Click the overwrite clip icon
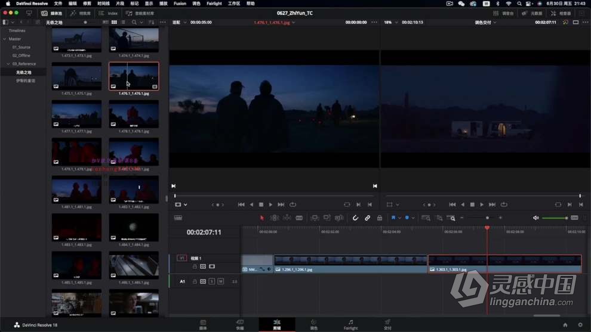This screenshot has width=591, height=332. (x=327, y=218)
